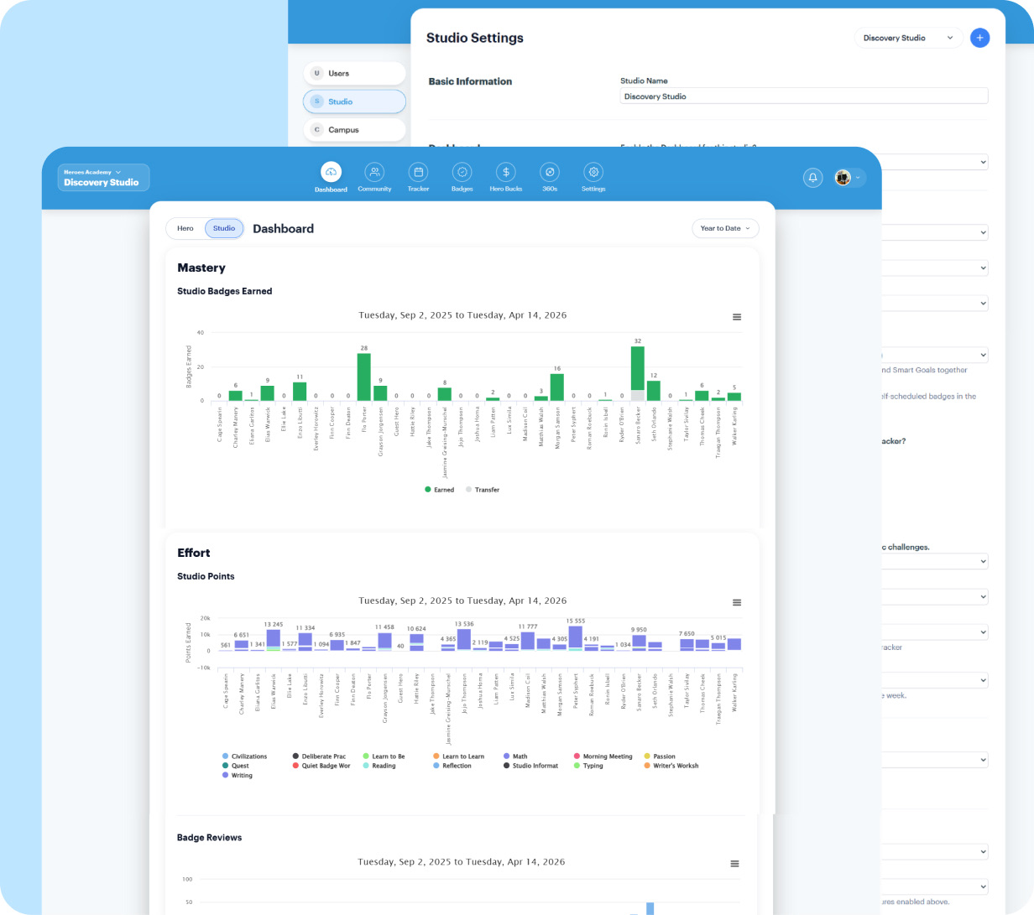Toggle the Civilizations legend series
The height and width of the screenshot is (915, 1034).
(x=244, y=756)
